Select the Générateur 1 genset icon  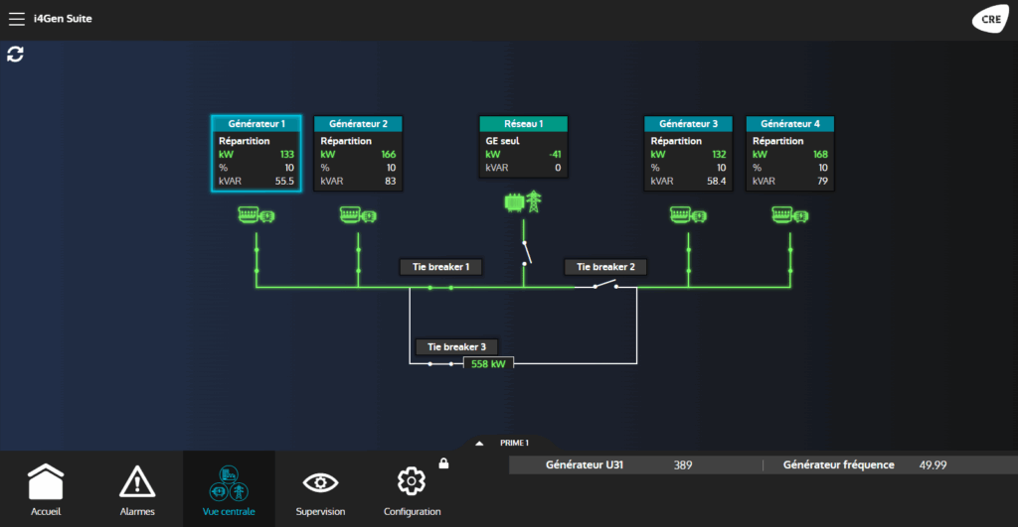pyautogui.click(x=256, y=214)
